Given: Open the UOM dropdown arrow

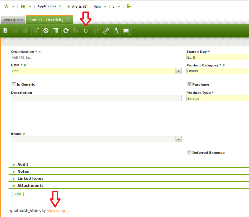Looking at the screenshot, I should click(x=178, y=71).
